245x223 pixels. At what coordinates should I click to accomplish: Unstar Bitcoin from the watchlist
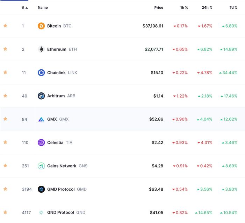coord(5,25)
